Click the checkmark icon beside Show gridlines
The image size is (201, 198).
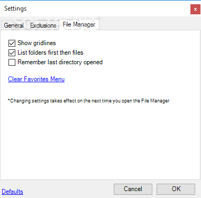12,43
